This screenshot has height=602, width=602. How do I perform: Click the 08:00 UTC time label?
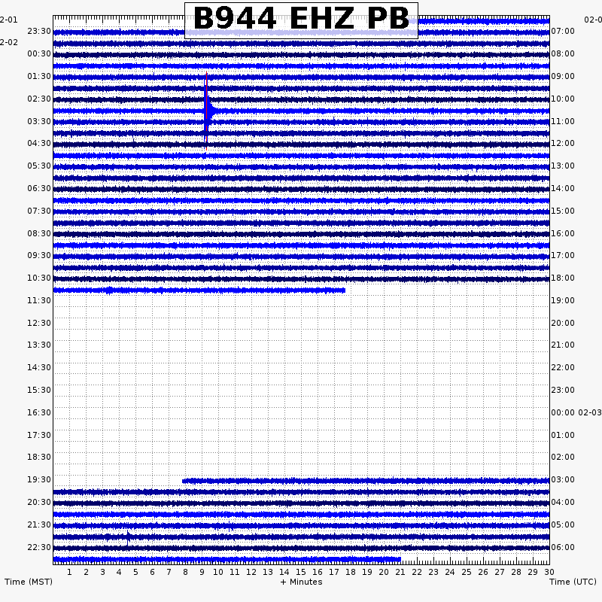pos(563,53)
